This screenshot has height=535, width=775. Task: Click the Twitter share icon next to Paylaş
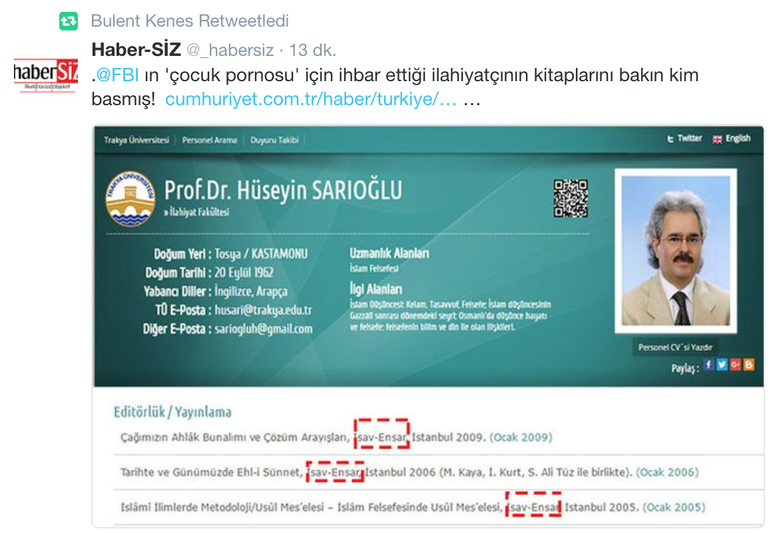click(722, 365)
